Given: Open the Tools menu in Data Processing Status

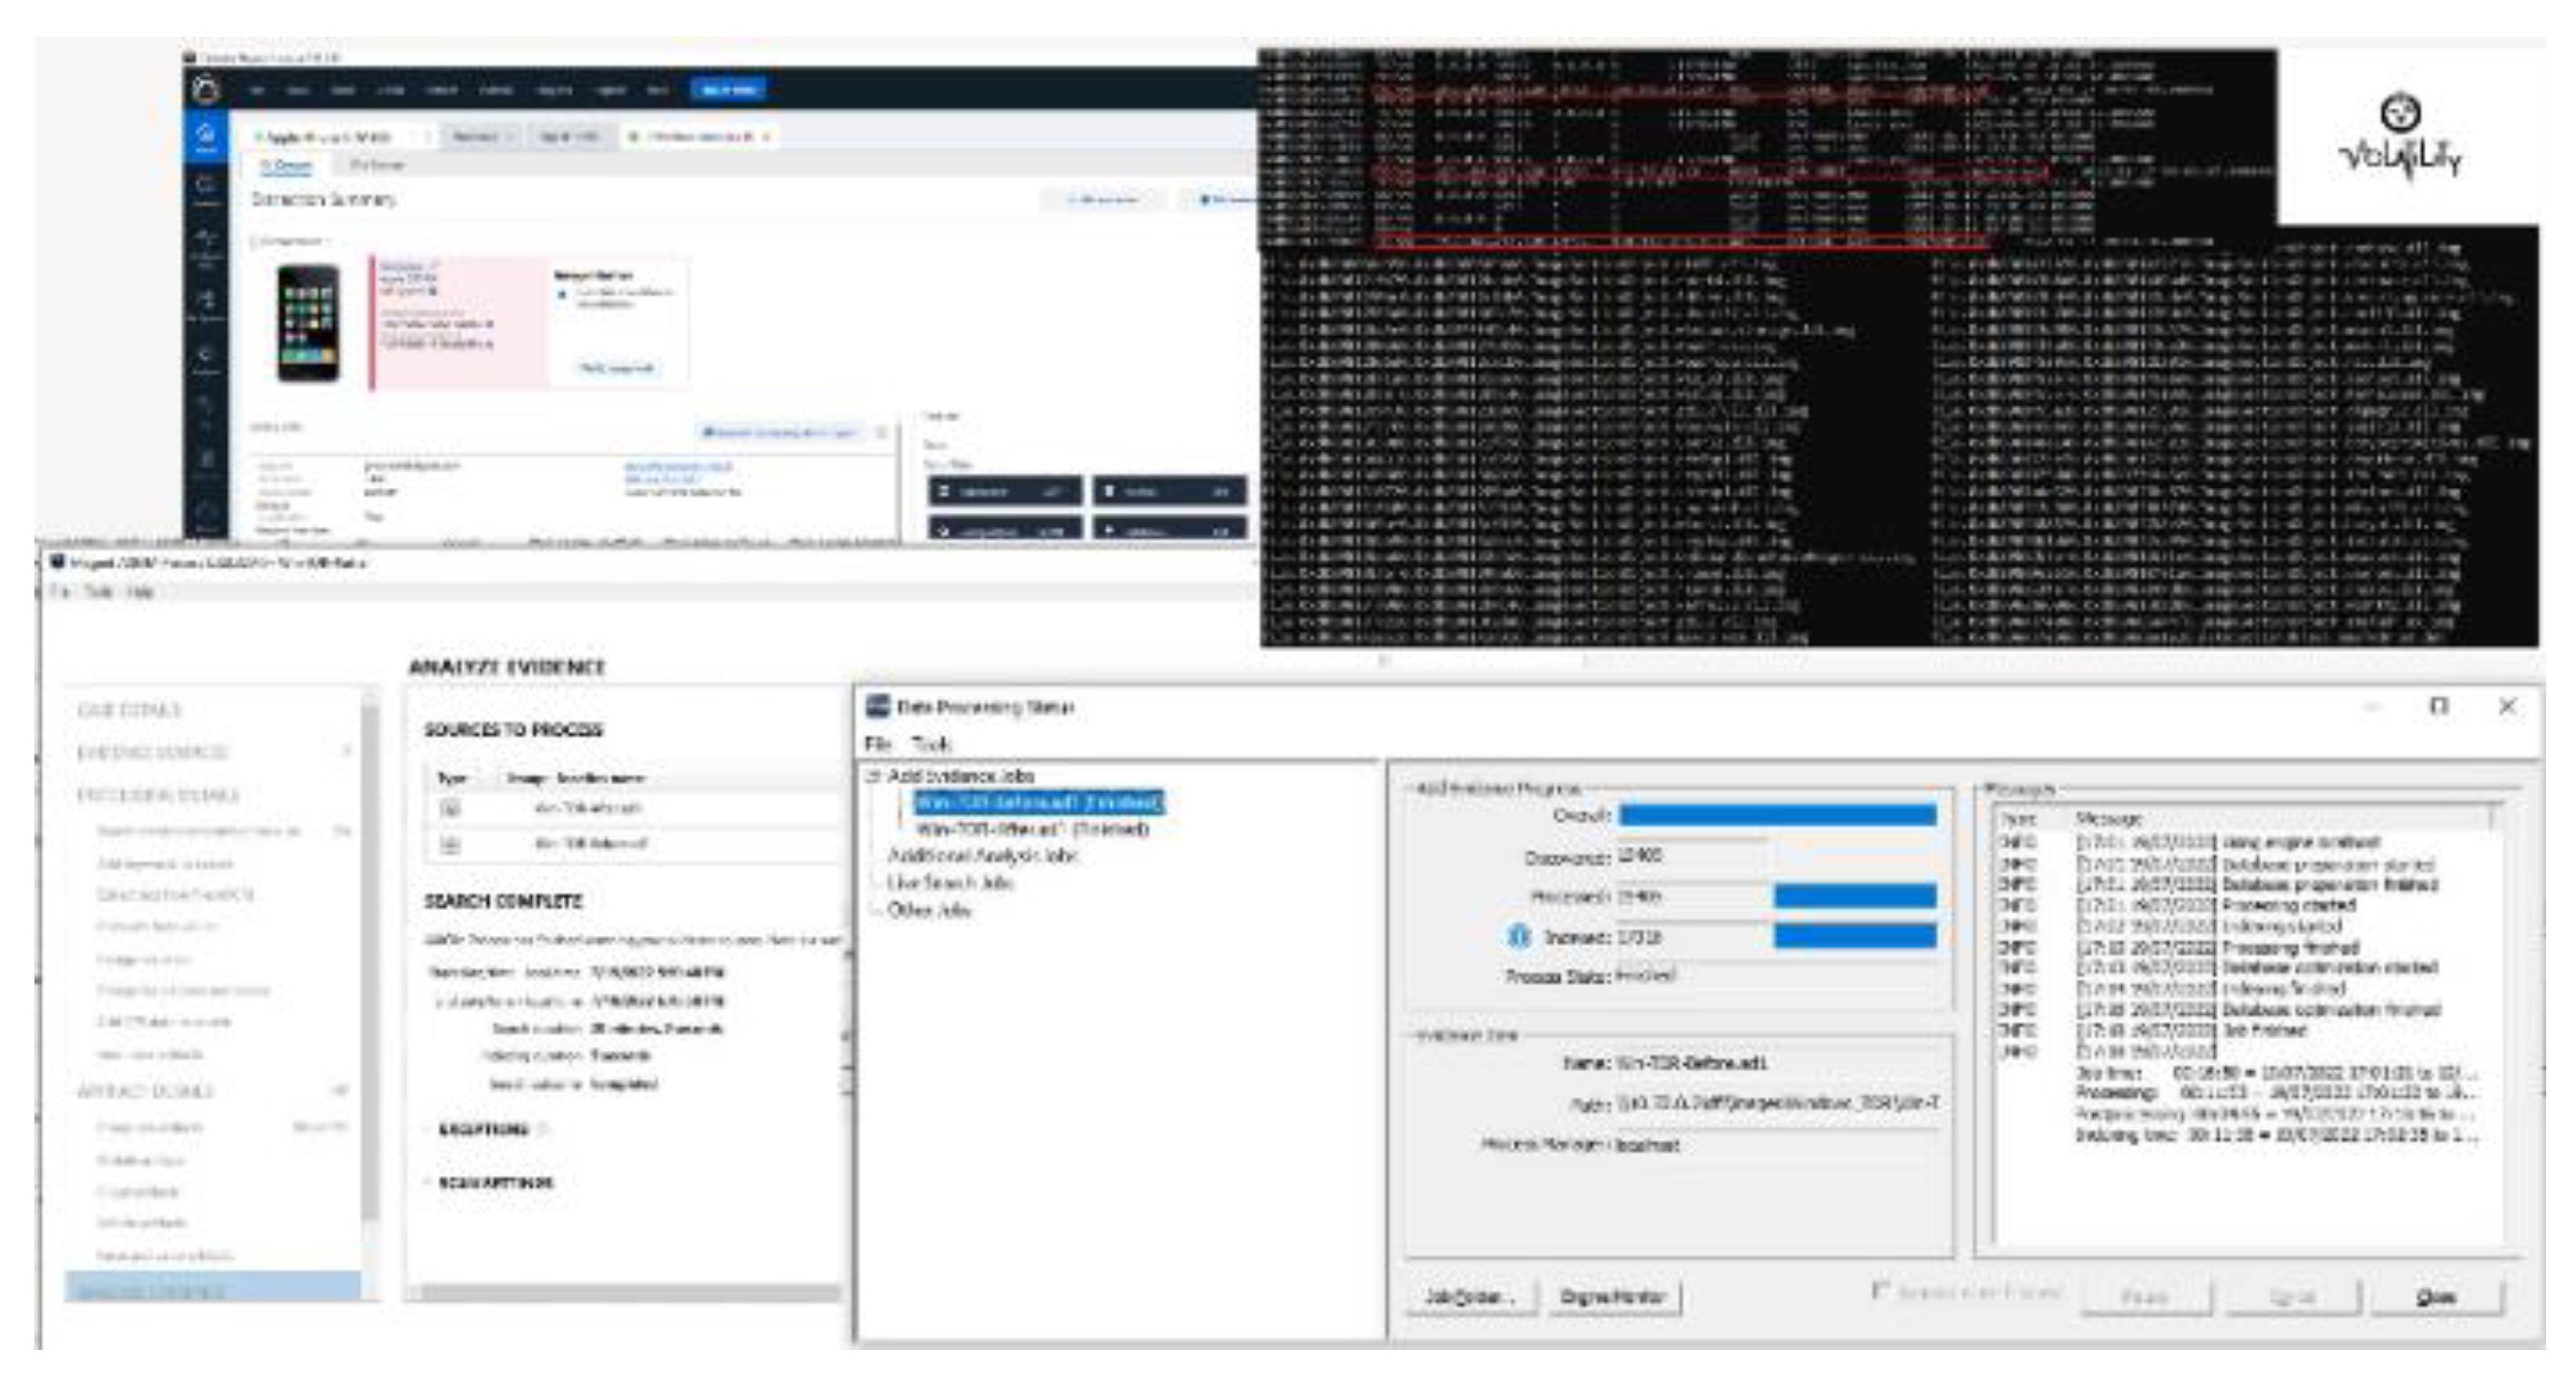Looking at the screenshot, I should click(930, 743).
